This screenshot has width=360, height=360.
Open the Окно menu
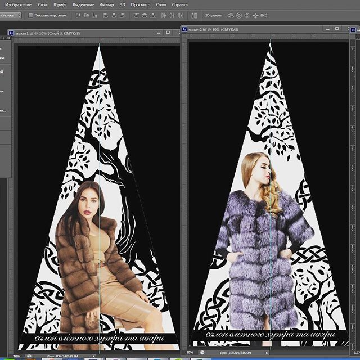161,5
